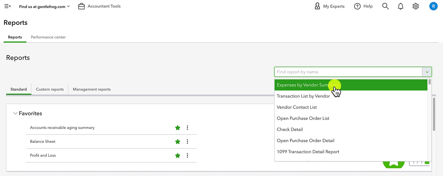Open the Profit and Loss report
This screenshot has height=176, width=443.
pos(43,155)
